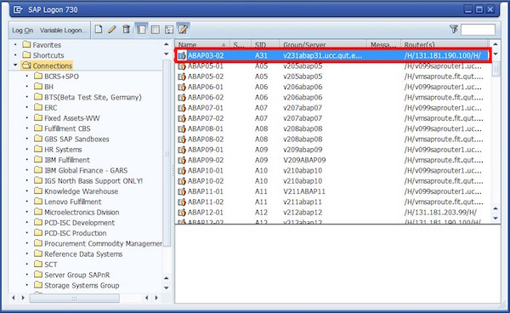Sort by the Router(s) column header
Screen dimensions: 510x313
(445, 44)
